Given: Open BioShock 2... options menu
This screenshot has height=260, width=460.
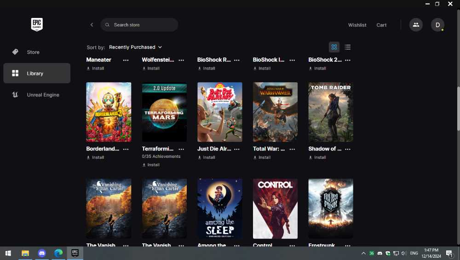Looking at the screenshot, I should pyautogui.click(x=348, y=60).
